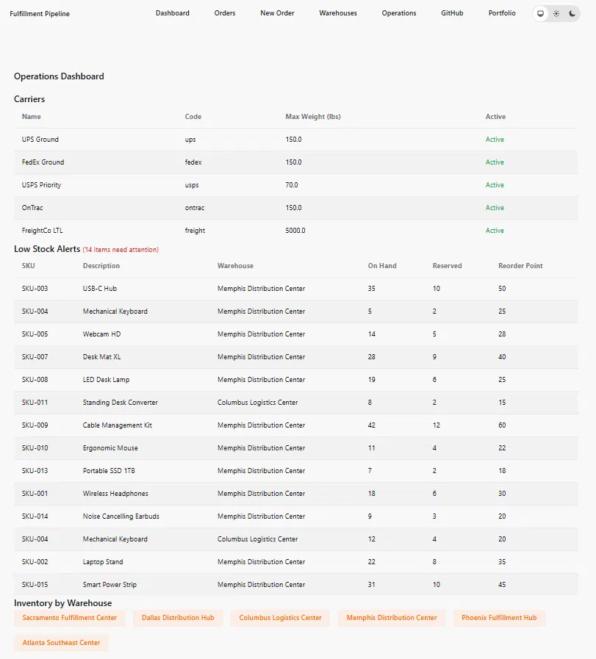Open the Warehouses nav item
Viewport: 596px width, 659px height.
338,13
